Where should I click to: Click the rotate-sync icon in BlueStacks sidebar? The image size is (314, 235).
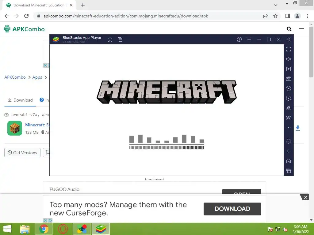point(289,98)
